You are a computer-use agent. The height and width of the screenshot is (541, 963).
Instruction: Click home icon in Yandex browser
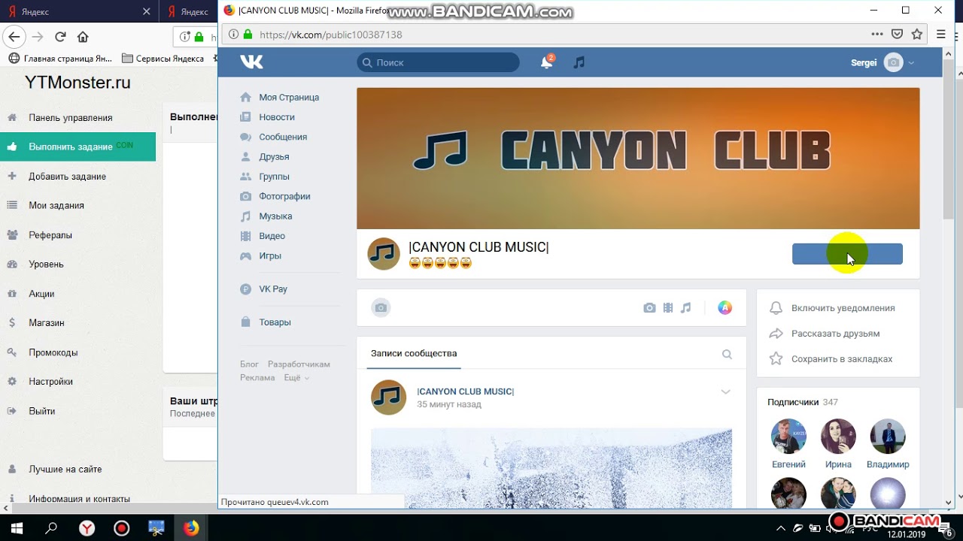(83, 37)
